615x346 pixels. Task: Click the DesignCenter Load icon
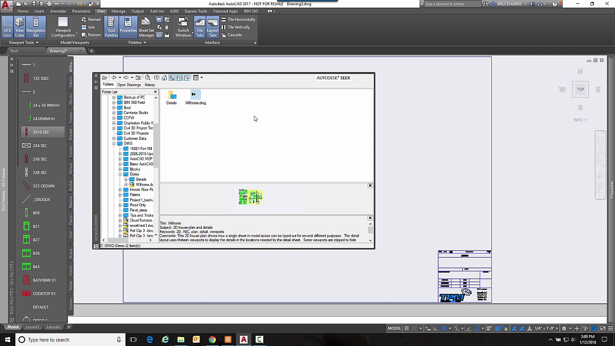[x=105, y=77]
